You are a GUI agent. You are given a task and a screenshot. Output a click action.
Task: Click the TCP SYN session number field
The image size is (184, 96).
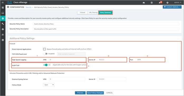(x=71, y=54)
